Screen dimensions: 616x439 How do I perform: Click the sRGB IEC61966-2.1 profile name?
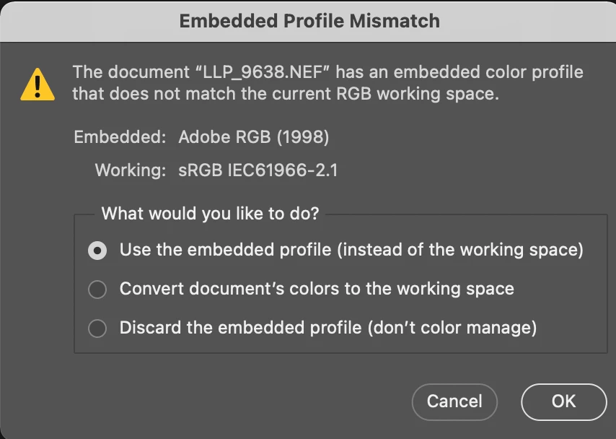pyautogui.click(x=258, y=171)
